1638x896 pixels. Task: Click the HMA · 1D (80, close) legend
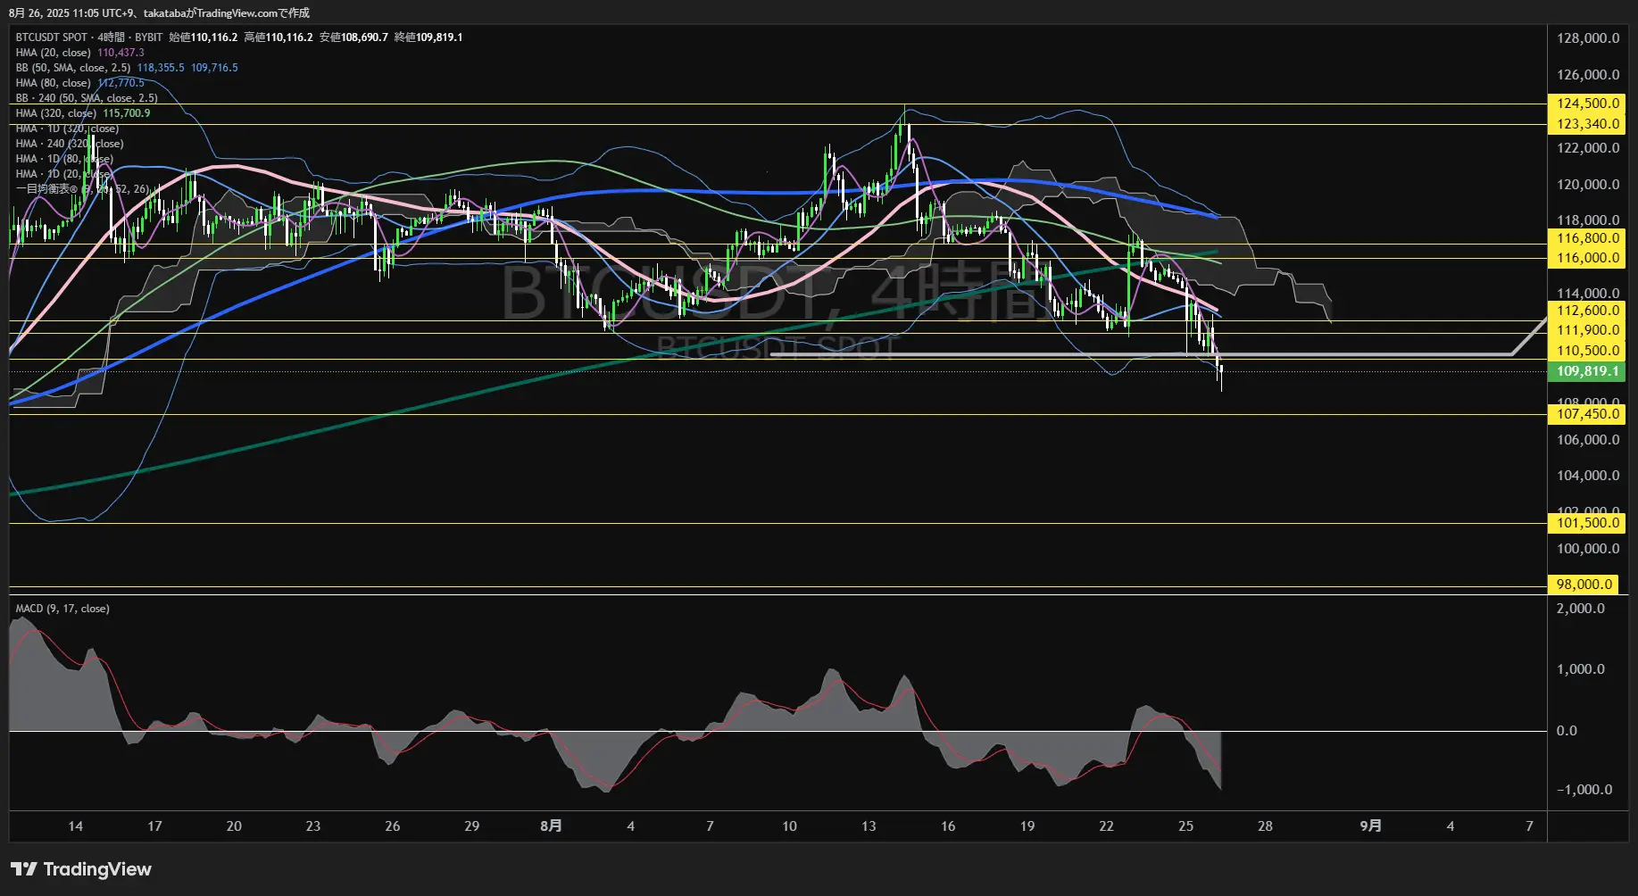(x=64, y=159)
